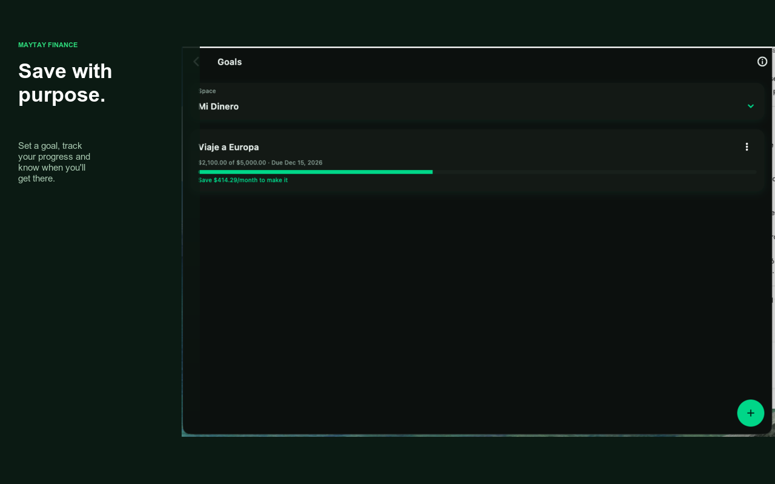Add a new goal with plus button
Screen dimensions: 775x484
pyautogui.click(x=750, y=413)
